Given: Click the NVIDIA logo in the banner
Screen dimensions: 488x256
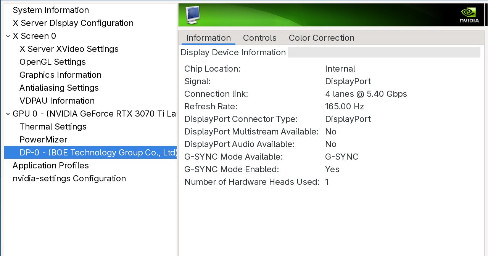Looking at the screenshot, I should 470,15.
